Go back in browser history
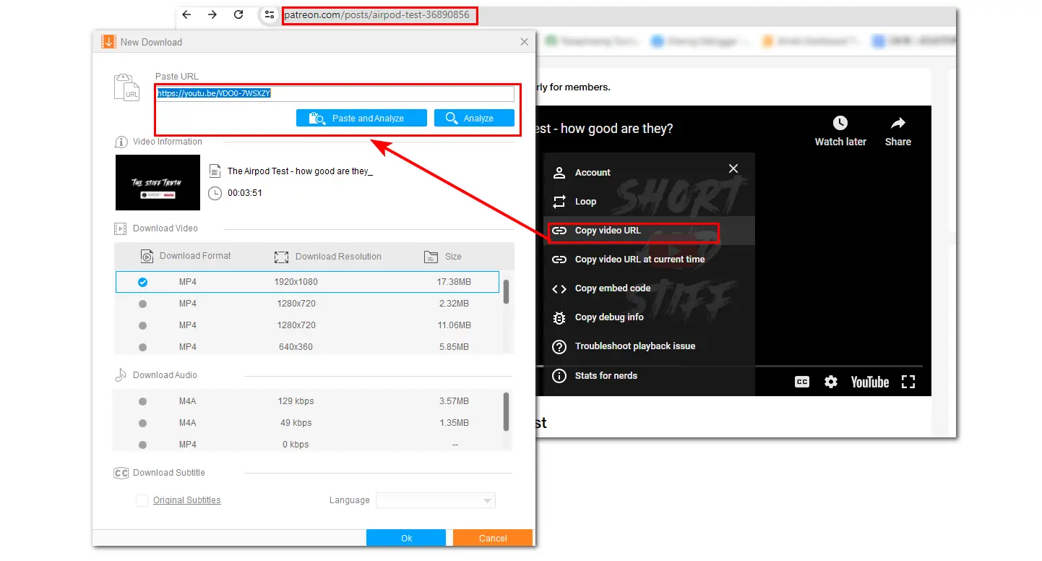 click(186, 14)
